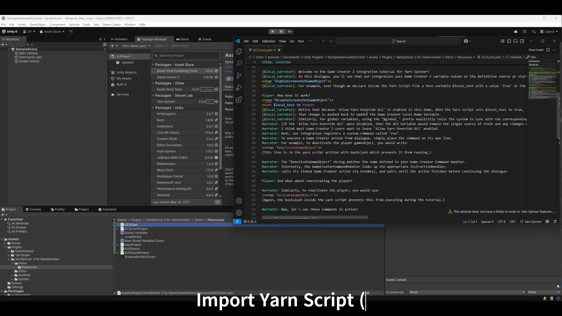Click Unity Play button
Screen dimensions: 562x316
273,32
